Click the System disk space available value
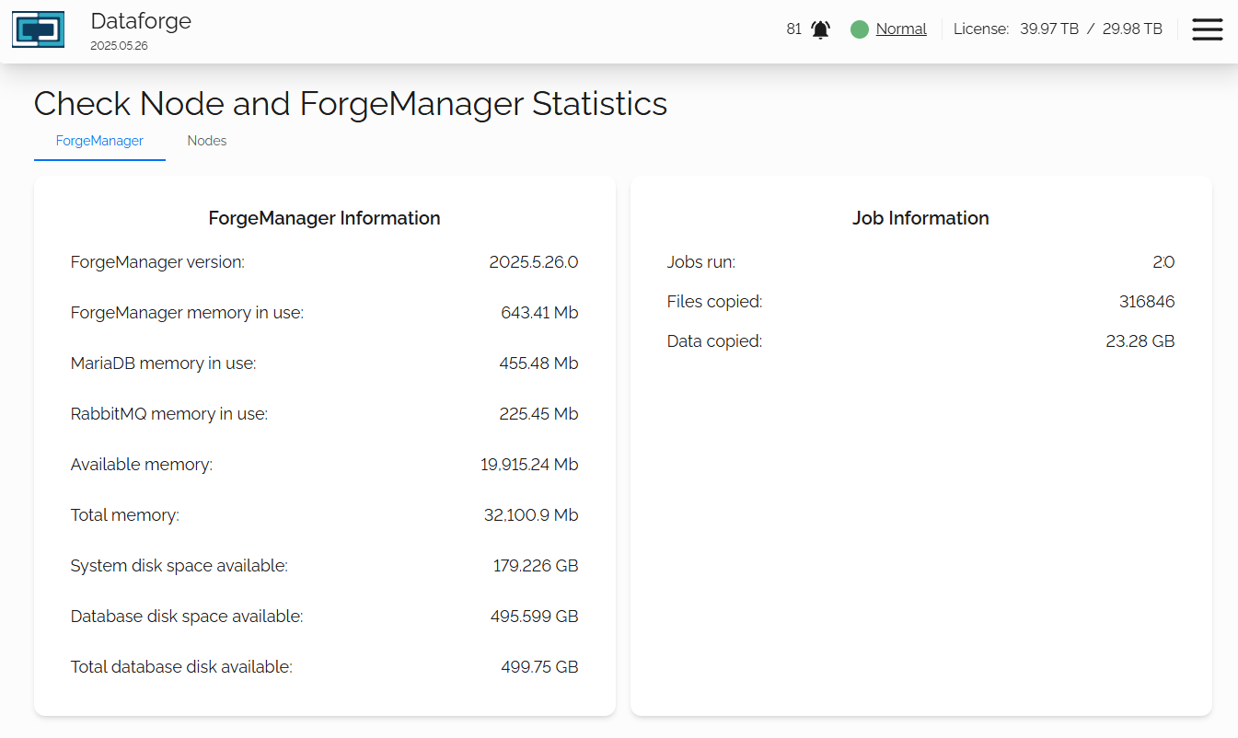 pos(536,566)
